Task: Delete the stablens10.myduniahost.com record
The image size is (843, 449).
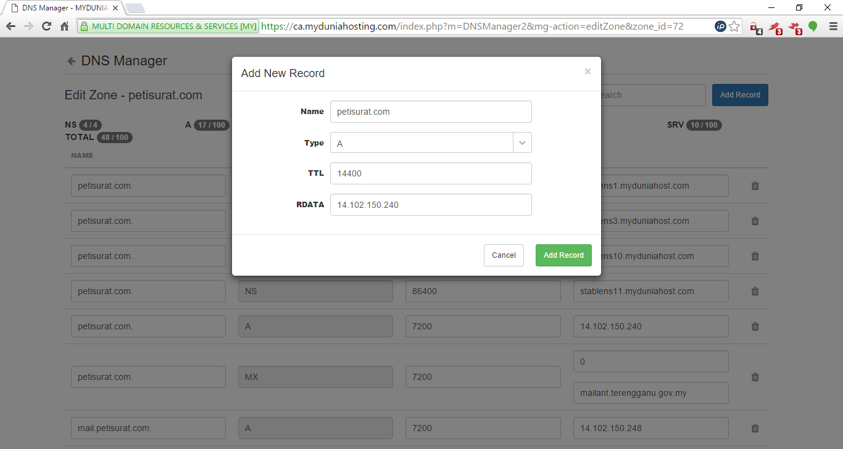Action: coord(755,256)
